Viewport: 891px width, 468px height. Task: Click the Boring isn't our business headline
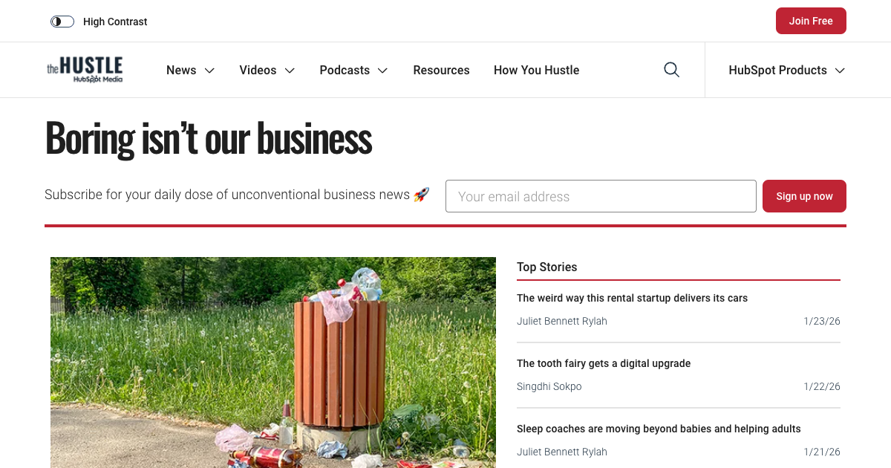(209, 138)
